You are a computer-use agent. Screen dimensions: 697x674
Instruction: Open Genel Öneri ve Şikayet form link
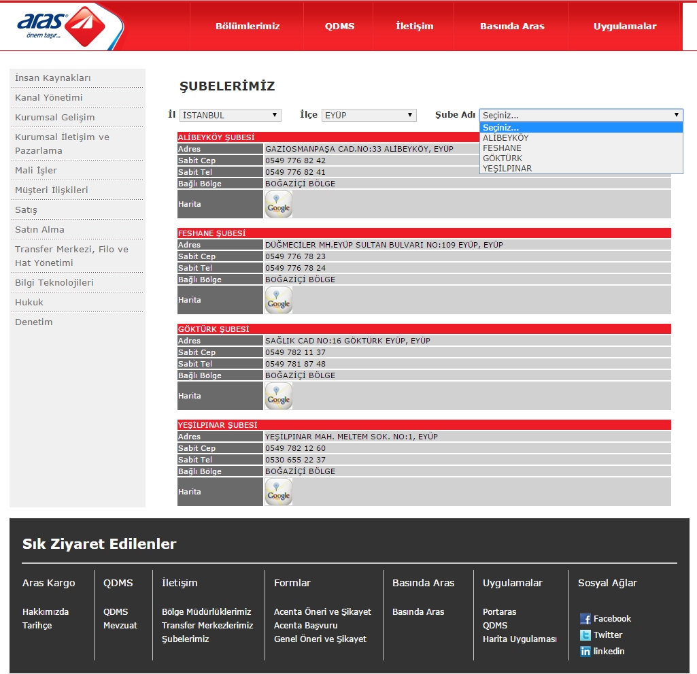point(320,639)
